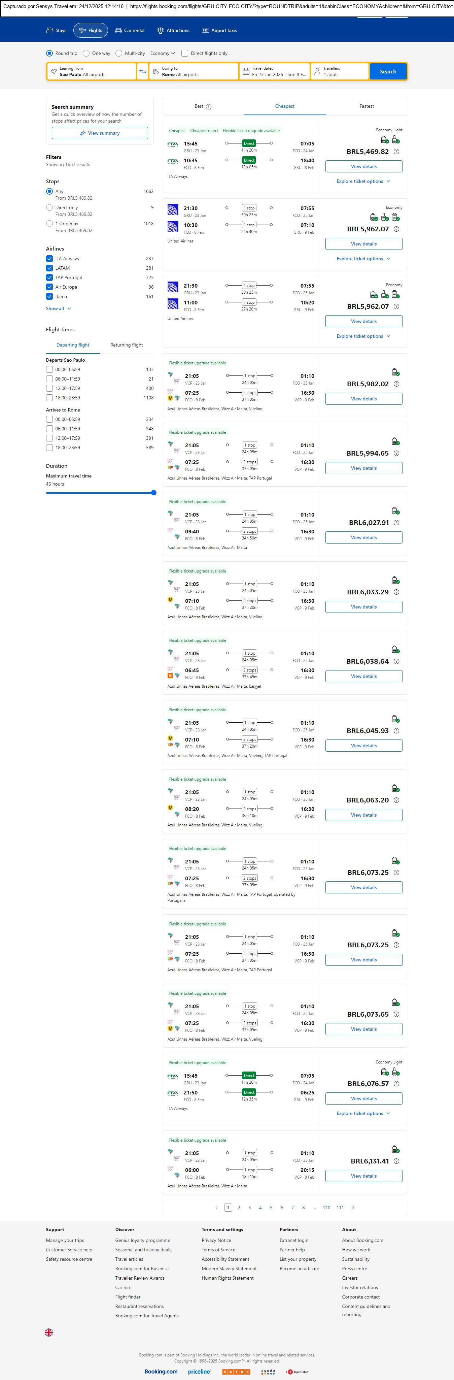Uncheck the TAP Portugal airline filter

(x=49, y=277)
